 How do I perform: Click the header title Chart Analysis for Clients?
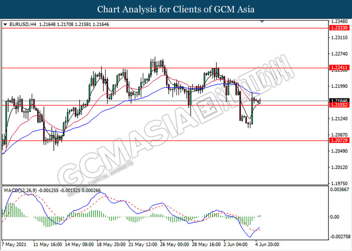point(176,10)
